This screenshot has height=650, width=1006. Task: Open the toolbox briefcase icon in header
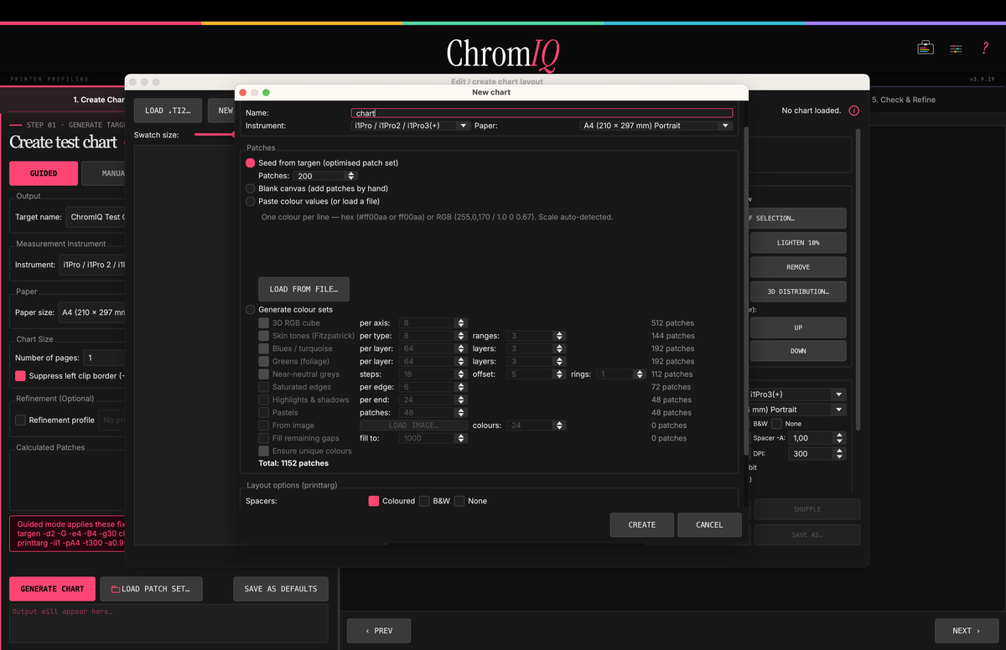[925, 48]
